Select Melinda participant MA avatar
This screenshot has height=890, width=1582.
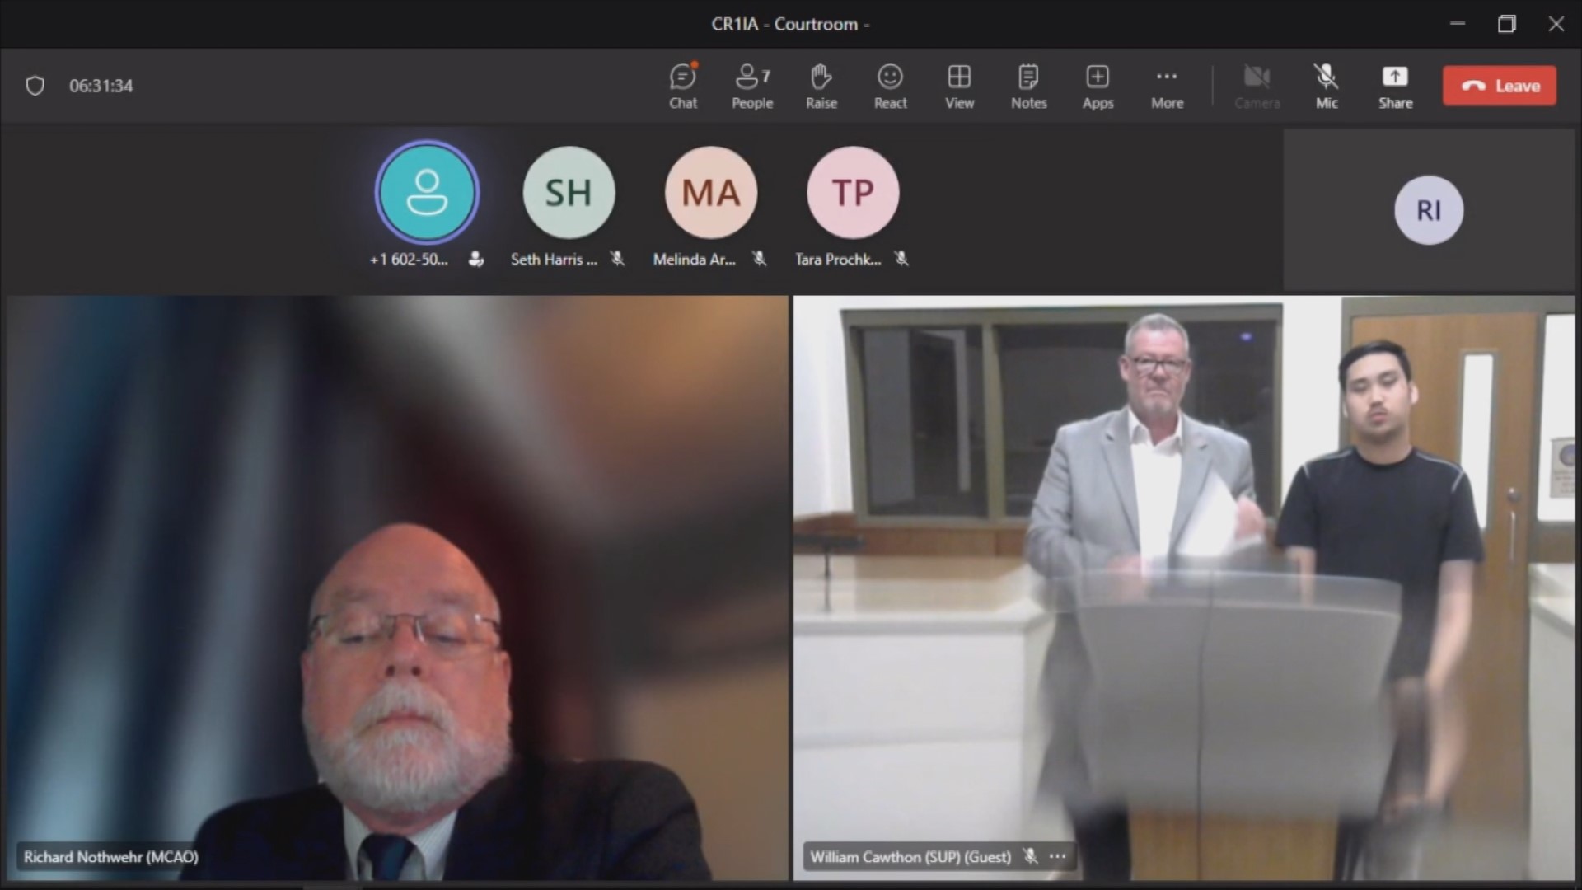(710, 193)
